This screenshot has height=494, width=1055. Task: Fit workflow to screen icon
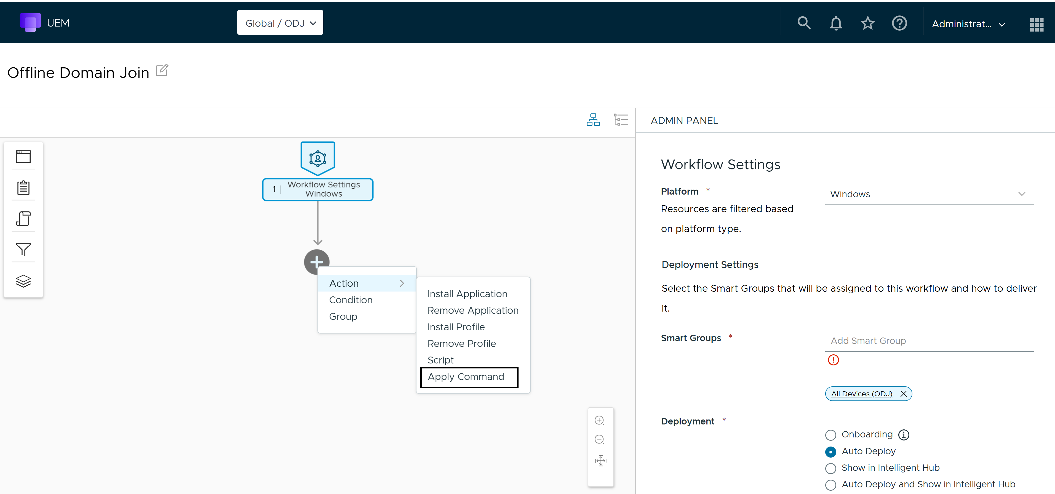(x=600, y=460)
